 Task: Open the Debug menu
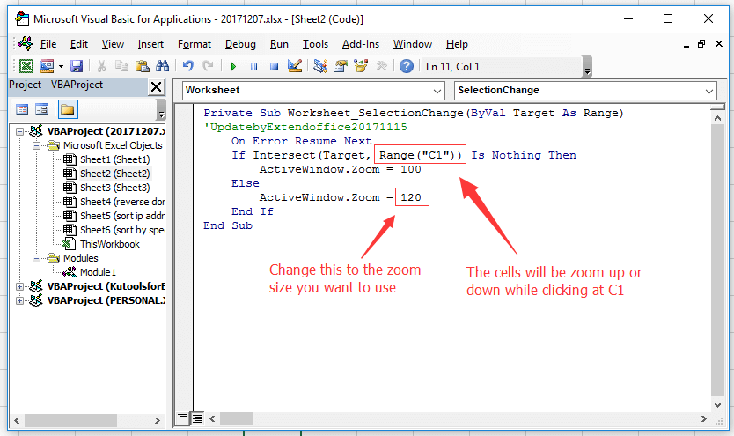(x=240, y=44)
